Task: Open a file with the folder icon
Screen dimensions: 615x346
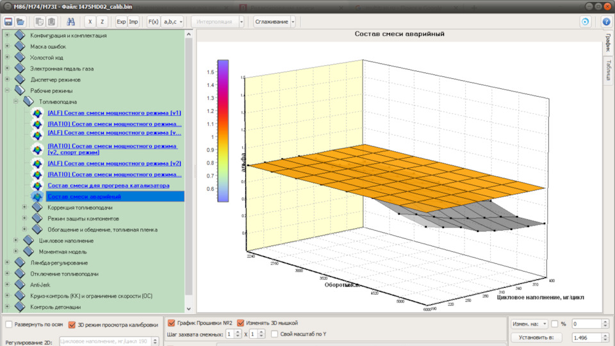Action: click(20, 22)
